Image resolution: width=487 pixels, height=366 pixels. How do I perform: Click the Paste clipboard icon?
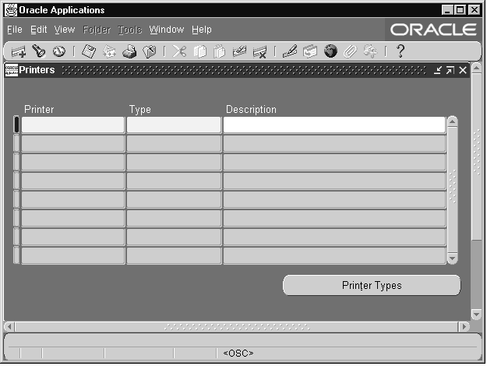(219, 51)
